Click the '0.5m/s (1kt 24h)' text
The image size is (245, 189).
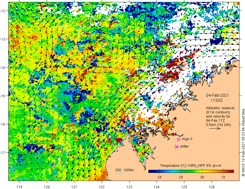click(219, 125)
